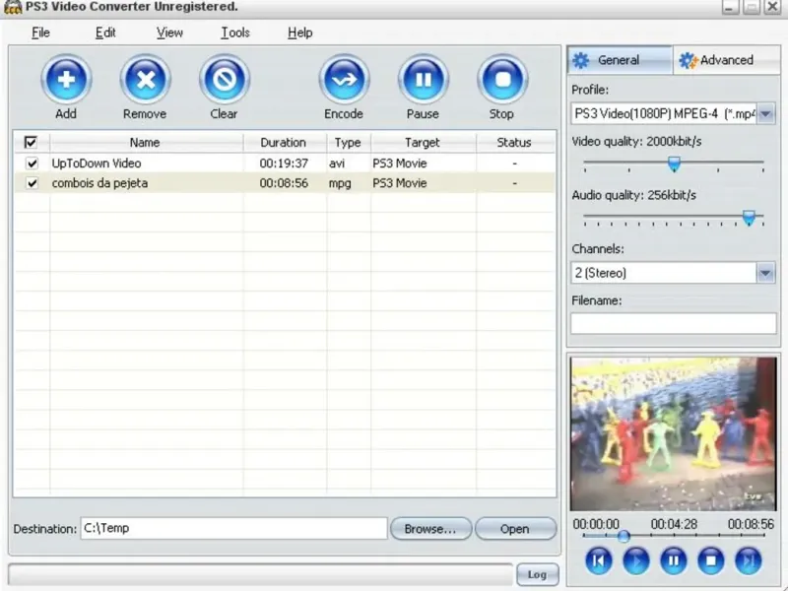Click the preview seek slider handle
The image size is (788, 591).
pyautogui.click(x=624, y=536)
